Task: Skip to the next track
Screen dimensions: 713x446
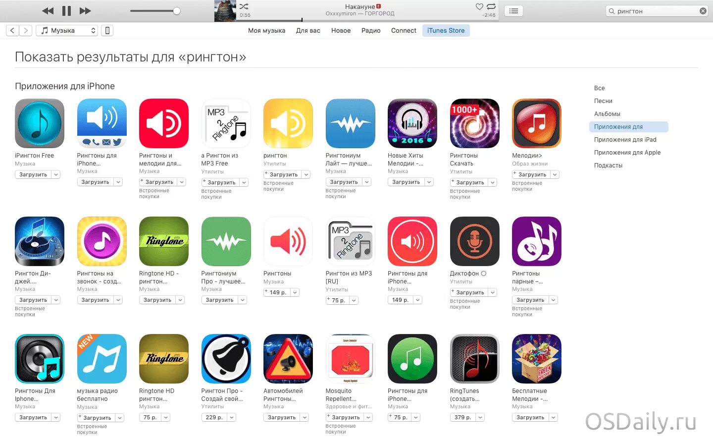Action: point(85,11)
